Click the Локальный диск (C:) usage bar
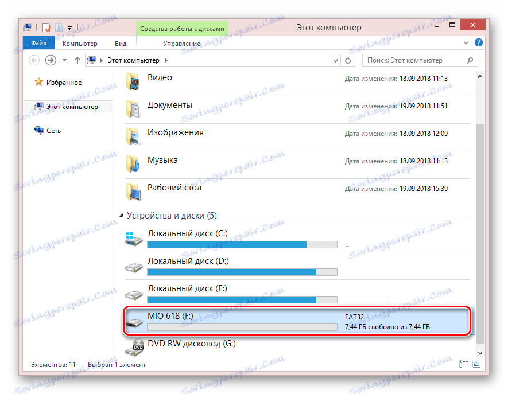The width and height of the screenshot is (508, 394). tap(242, 244)
